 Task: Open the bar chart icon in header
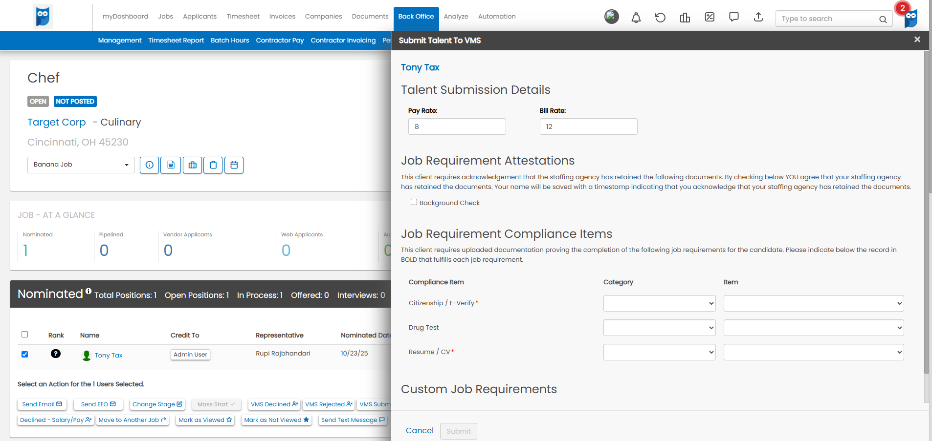685,18
